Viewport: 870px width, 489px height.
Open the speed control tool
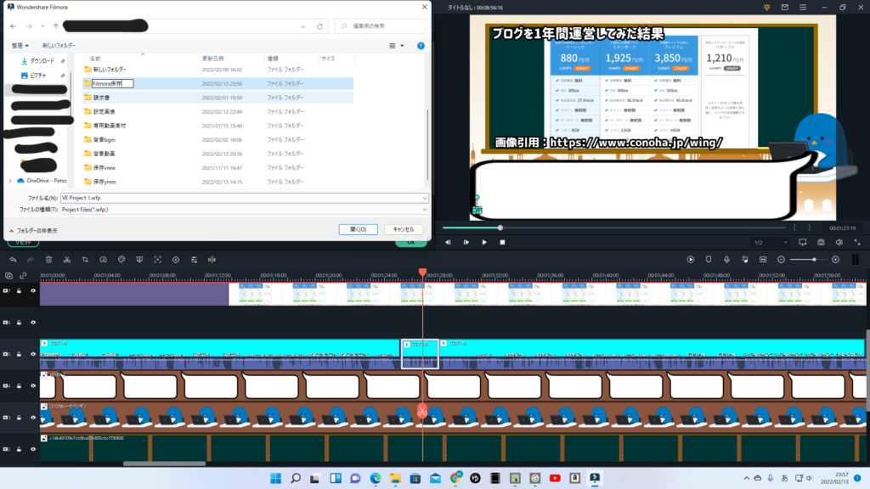pos(103,260)
